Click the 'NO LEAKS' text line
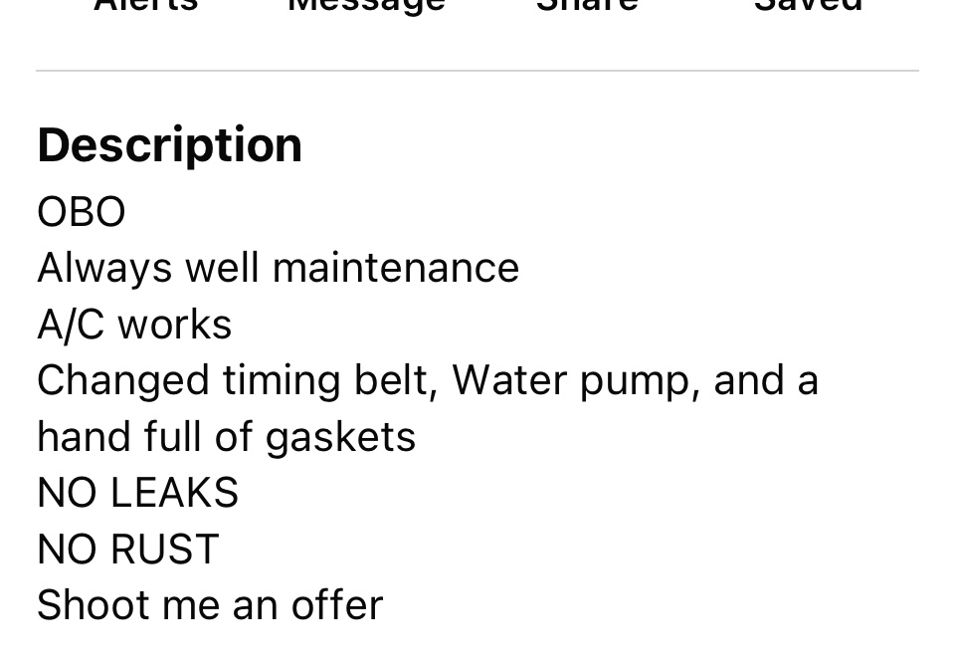 tap(137, 493)
